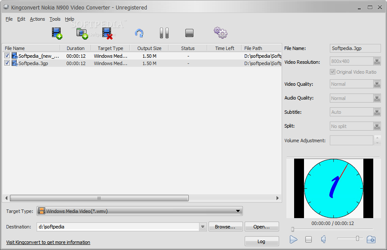The image size is (387, 250).
Task: Click the Browse... button
Action: pos(226,226)
